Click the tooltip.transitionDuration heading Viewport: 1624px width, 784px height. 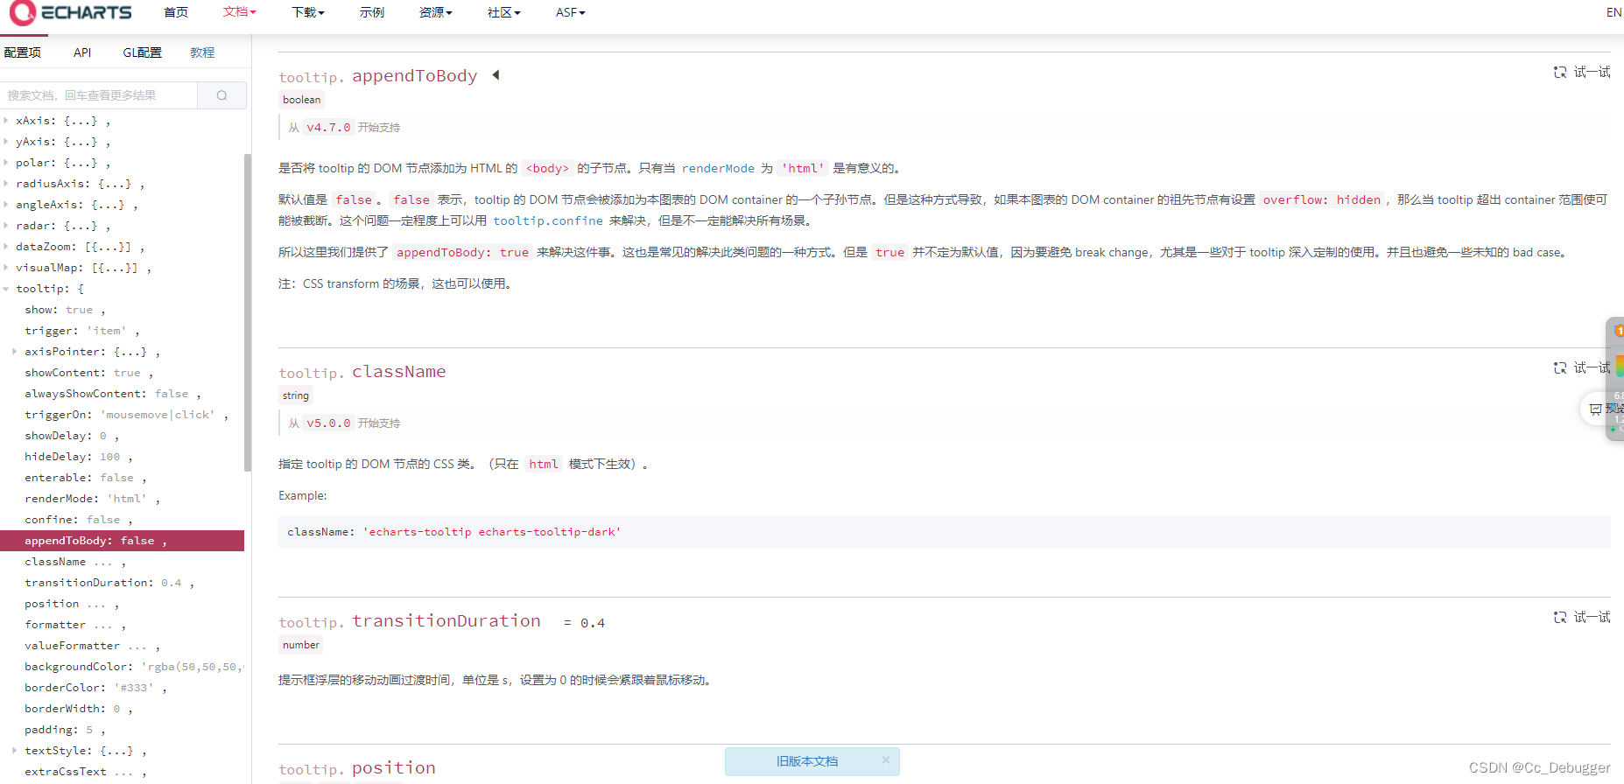410,621
